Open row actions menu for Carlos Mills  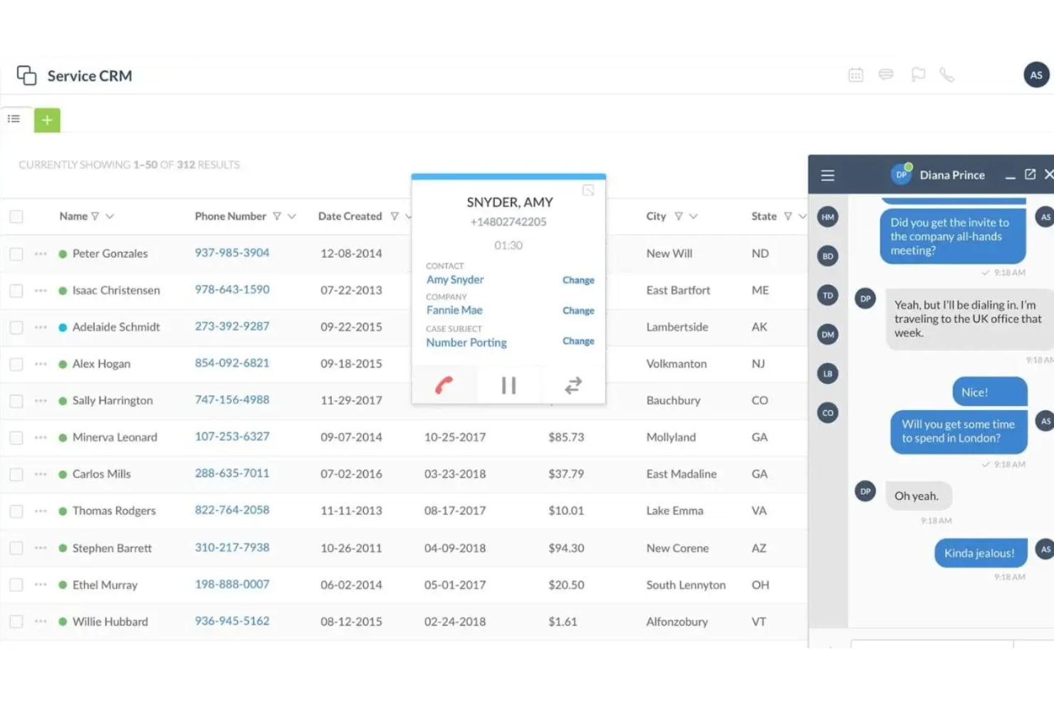[x=41, y=474]
